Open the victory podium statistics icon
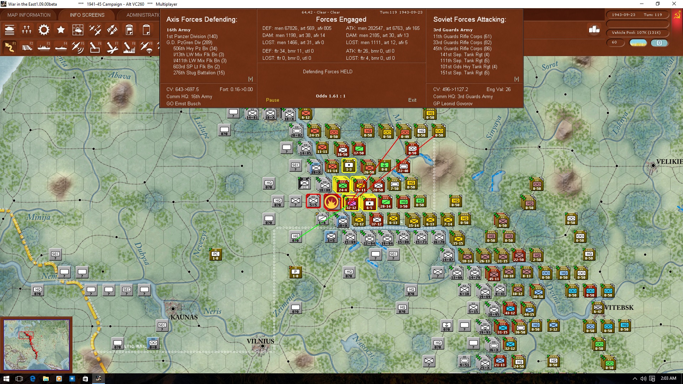 594,30
